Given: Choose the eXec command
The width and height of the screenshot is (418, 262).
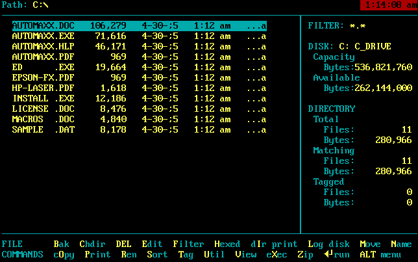Looking at the screenshot, I should (277, 254).
